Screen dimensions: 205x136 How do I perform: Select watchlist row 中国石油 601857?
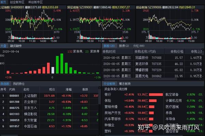(49, 126)
